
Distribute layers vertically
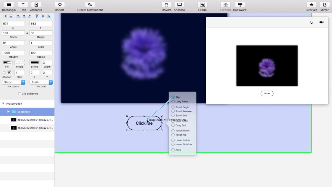(x=11, y=16)
